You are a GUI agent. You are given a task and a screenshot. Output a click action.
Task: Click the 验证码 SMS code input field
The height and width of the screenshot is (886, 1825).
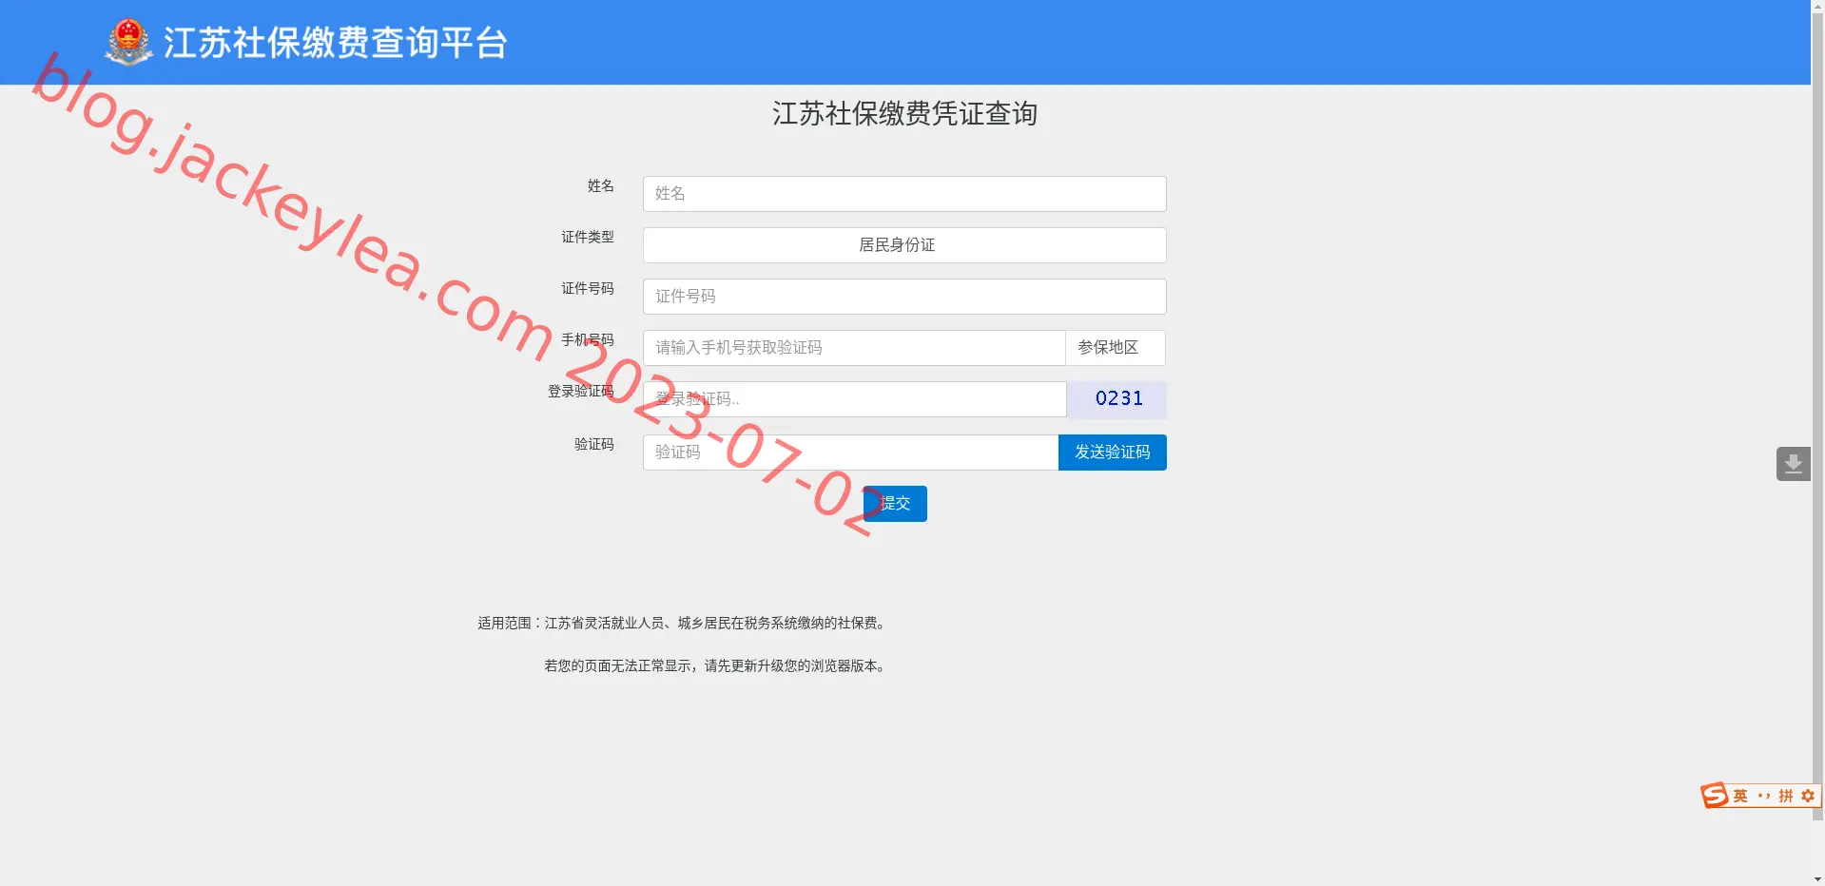click(x=850, y=453)
